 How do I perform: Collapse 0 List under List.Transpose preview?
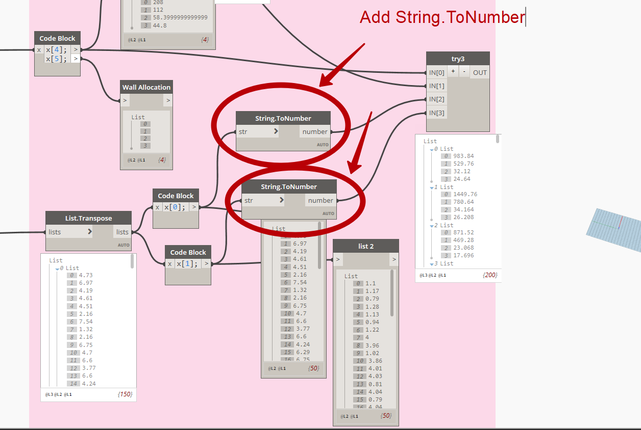coord(57,268)
